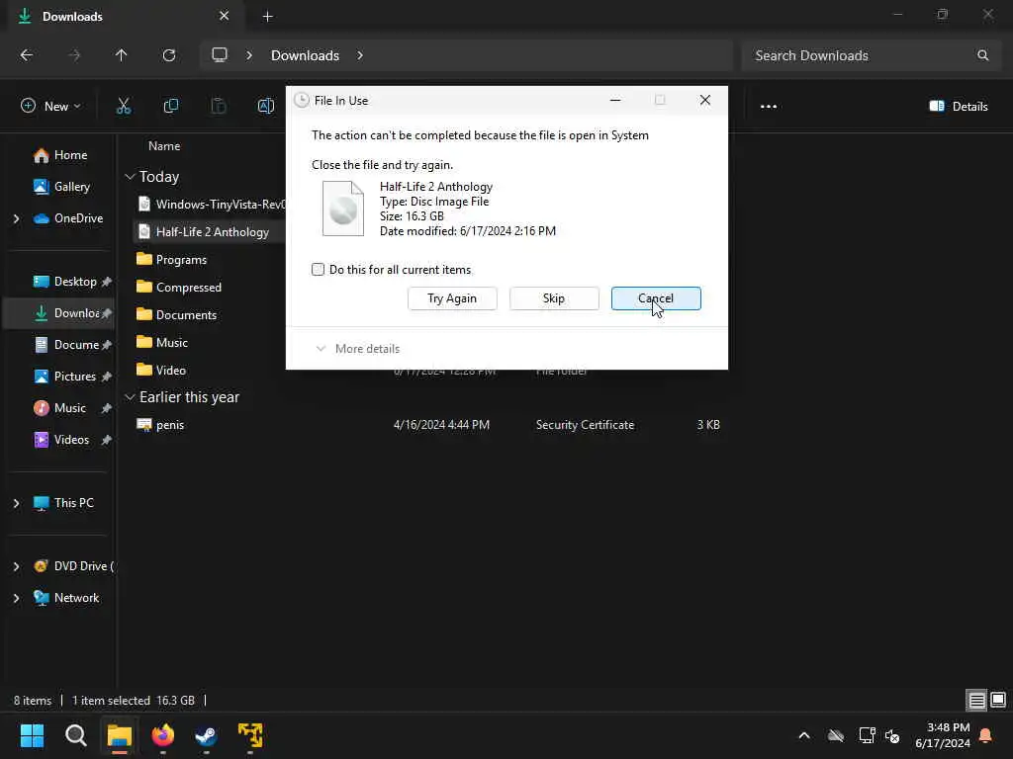Open pinned Documents in sidebar
Image resolution: width=1013 pixels, height=759 pixels.
click(x=67, y=345)
